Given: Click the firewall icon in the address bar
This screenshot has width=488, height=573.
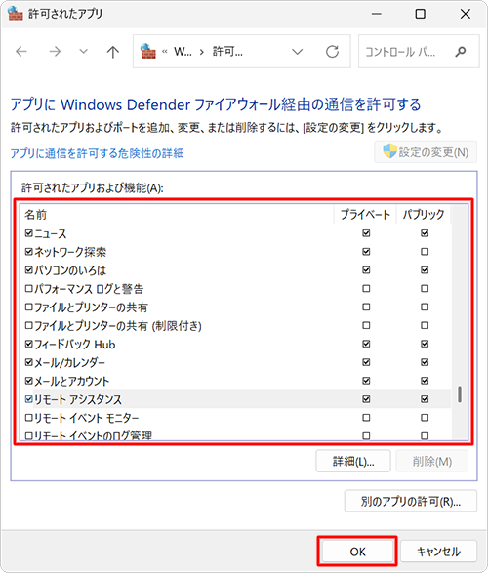Looking at the screenshot, I should coord(148,51).
